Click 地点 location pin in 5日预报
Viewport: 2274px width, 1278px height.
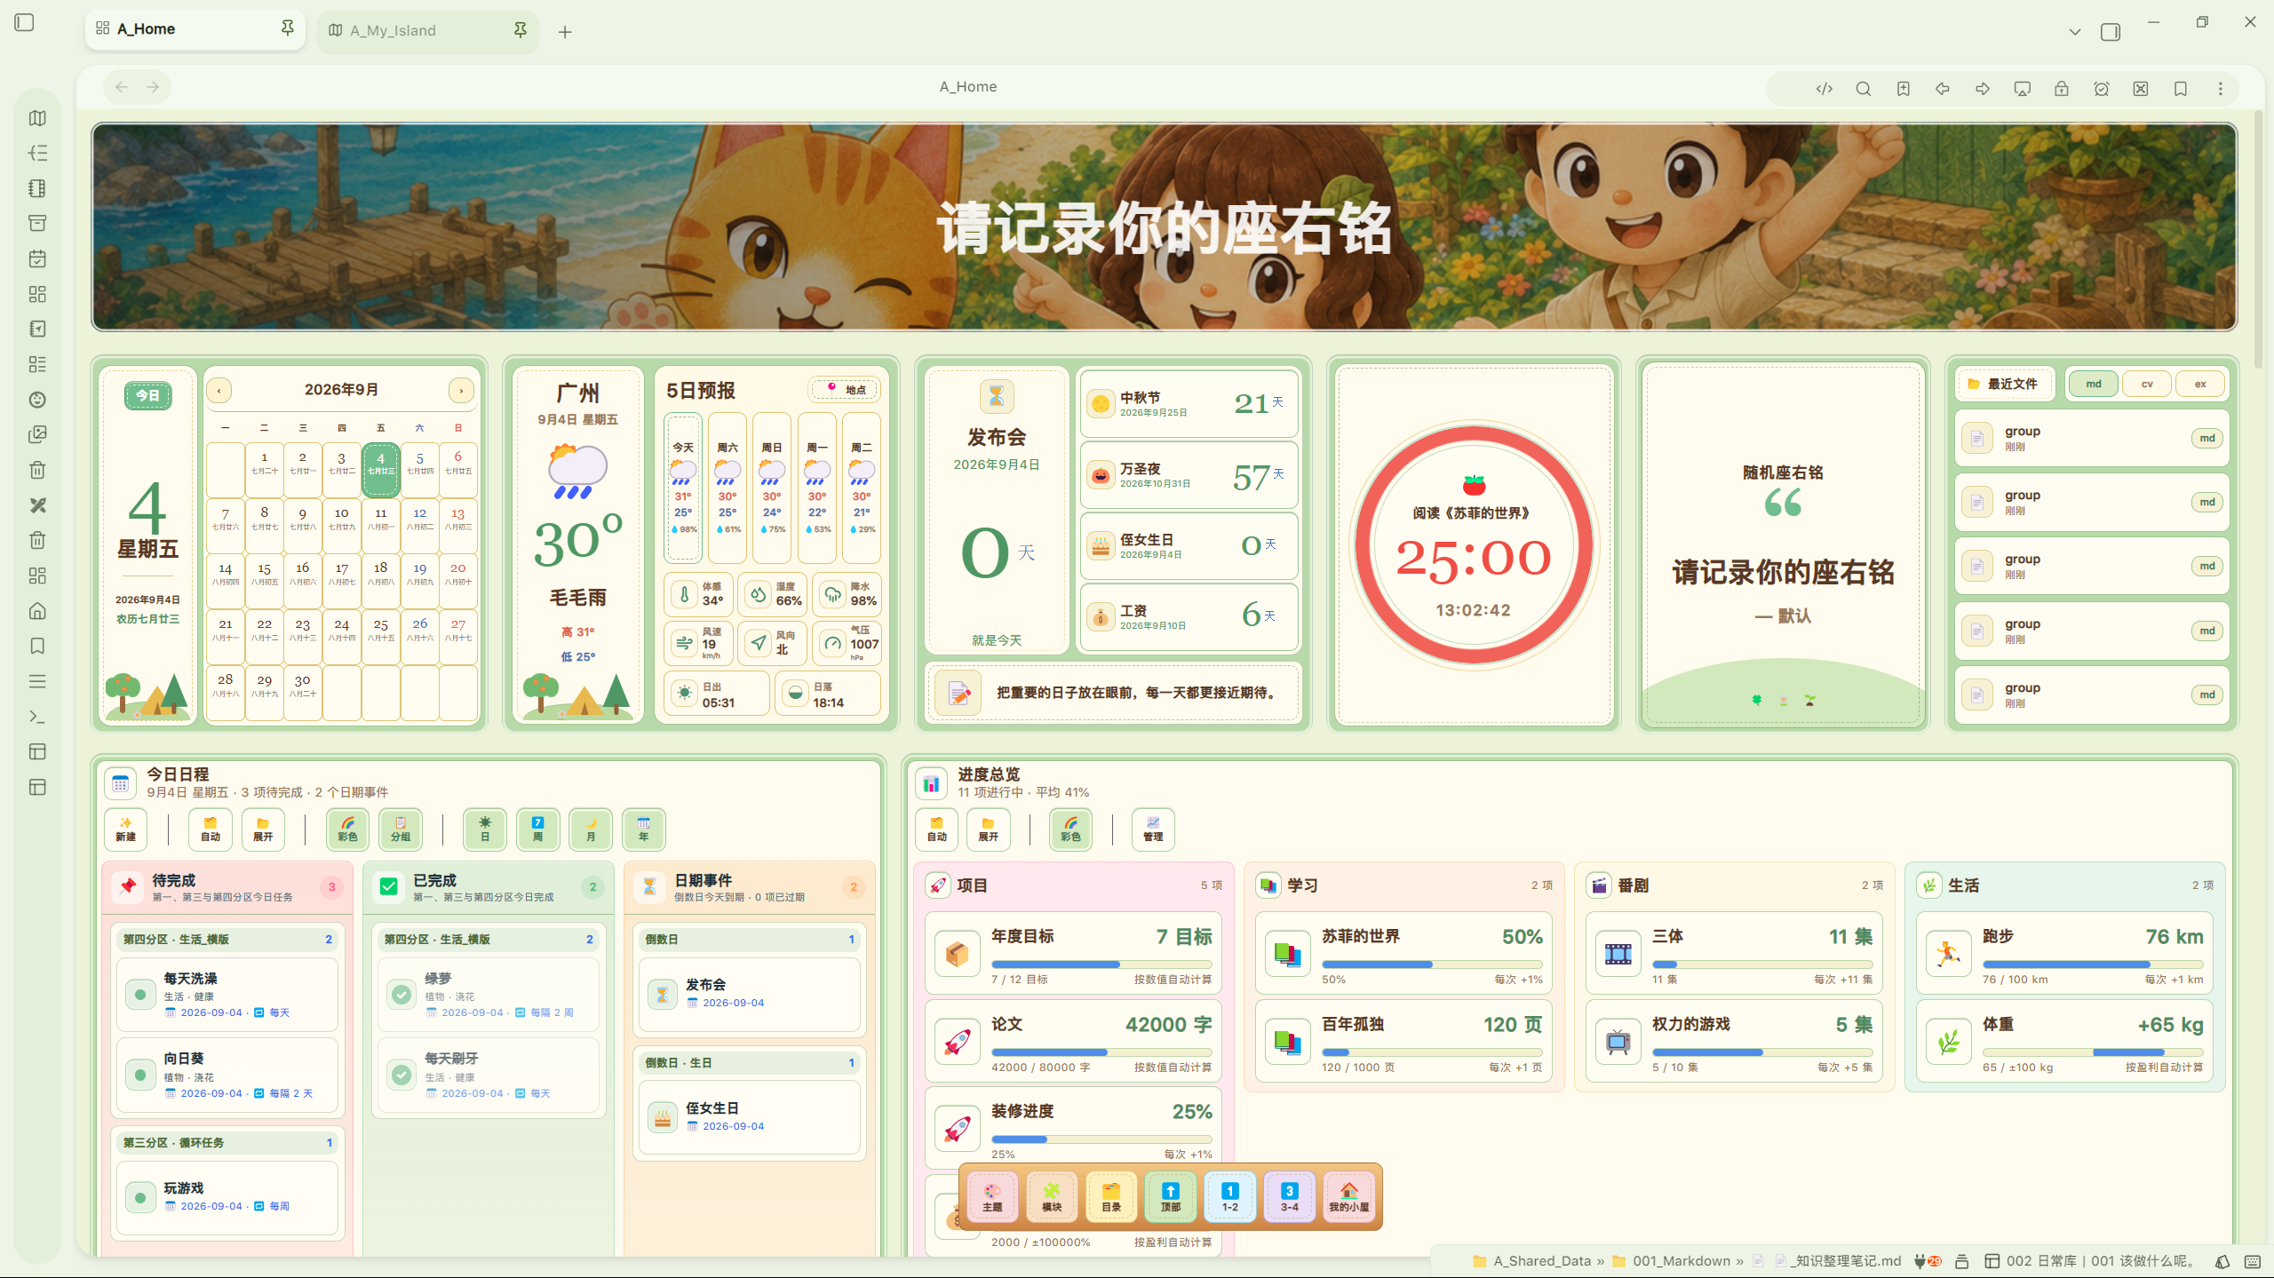844,389
